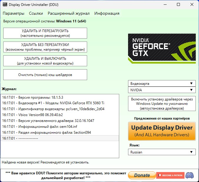Click the NVIDIA GeForce GTX logo
The image size is (199, 182).
162,49
